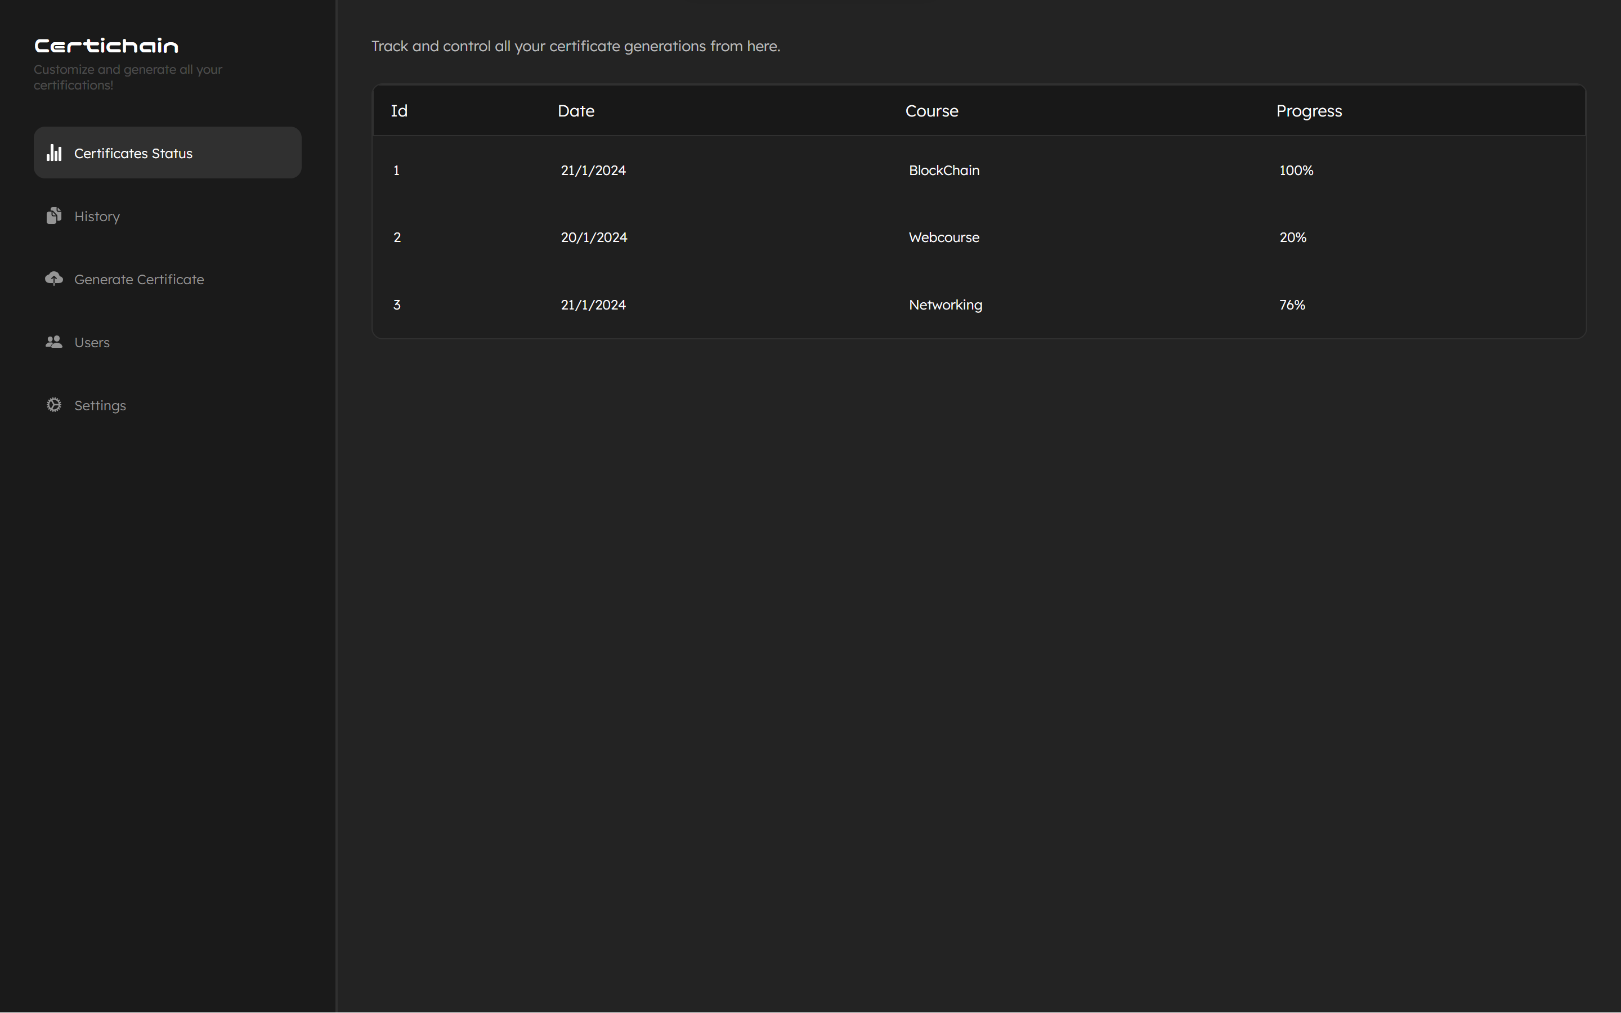Image resolution: width=1621 pixels, height=1013 pixels.
Task: Click the Id column header
Action: tap(399, 110)
